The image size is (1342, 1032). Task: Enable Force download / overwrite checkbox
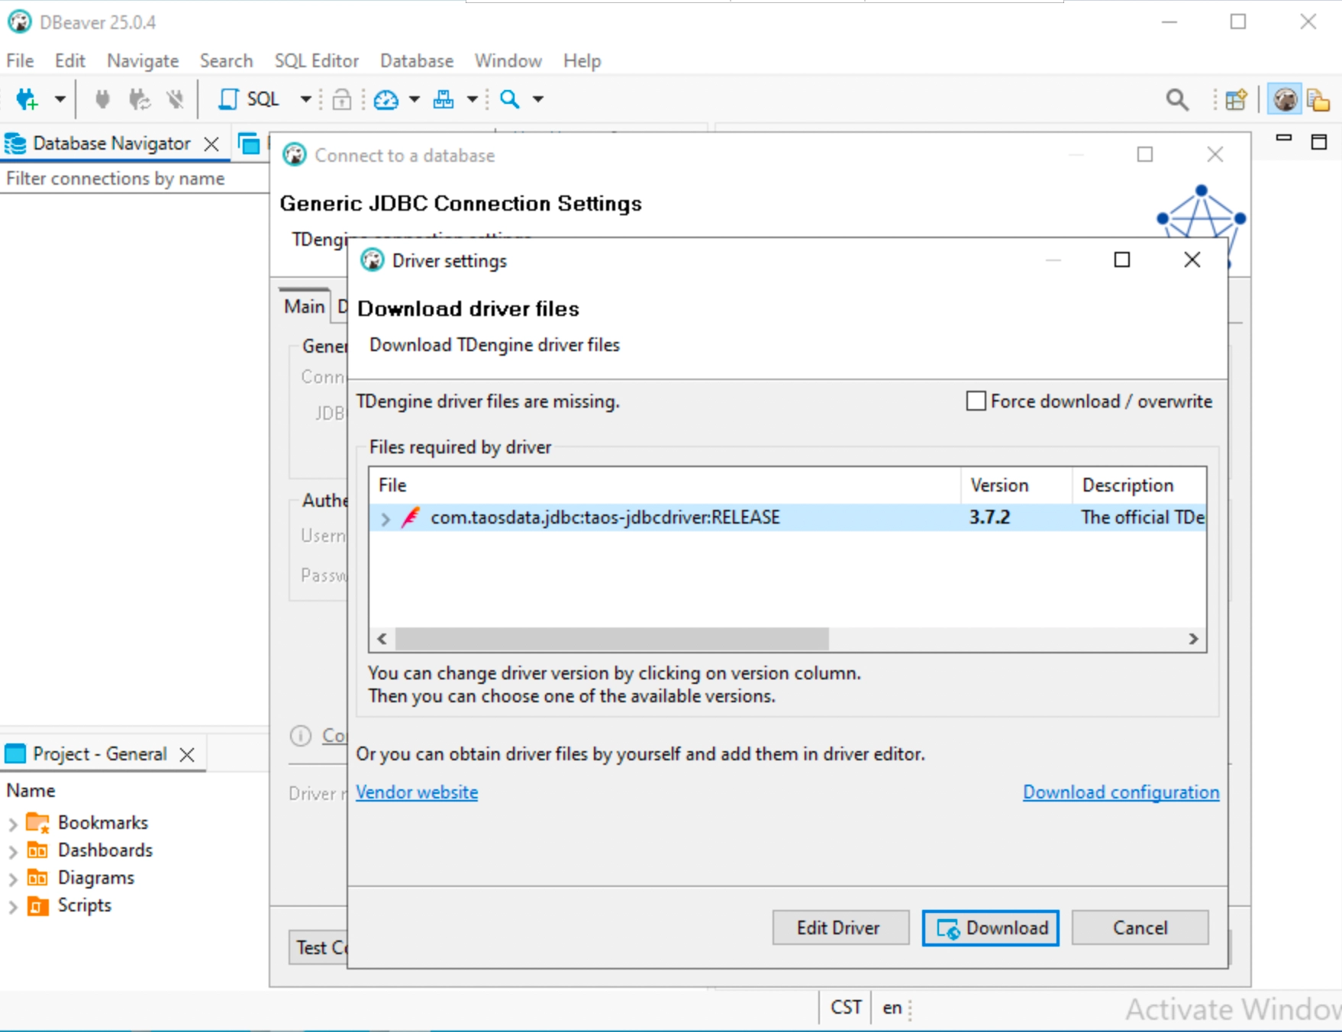click(976, 401)
